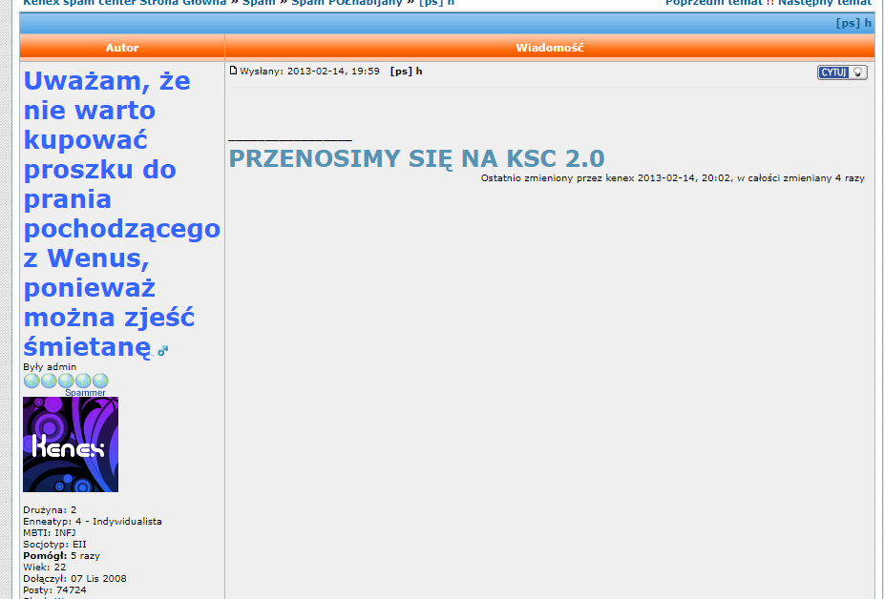Click the small post document icon beside Wysłany
The height and width of the screenshot is (599, 884).
coord(233,71)
